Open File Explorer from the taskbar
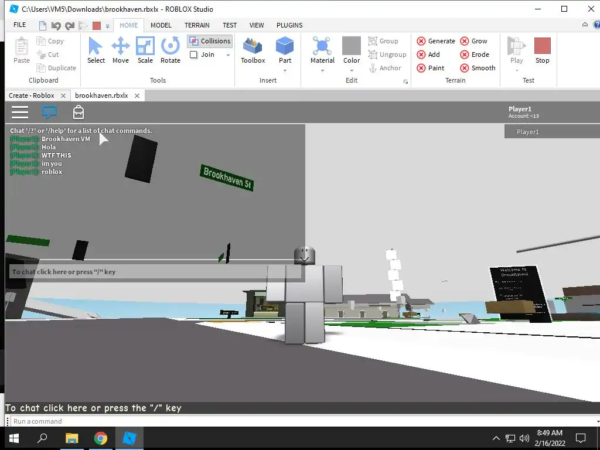This screenshot has height=450, width=600. point(71,438)
